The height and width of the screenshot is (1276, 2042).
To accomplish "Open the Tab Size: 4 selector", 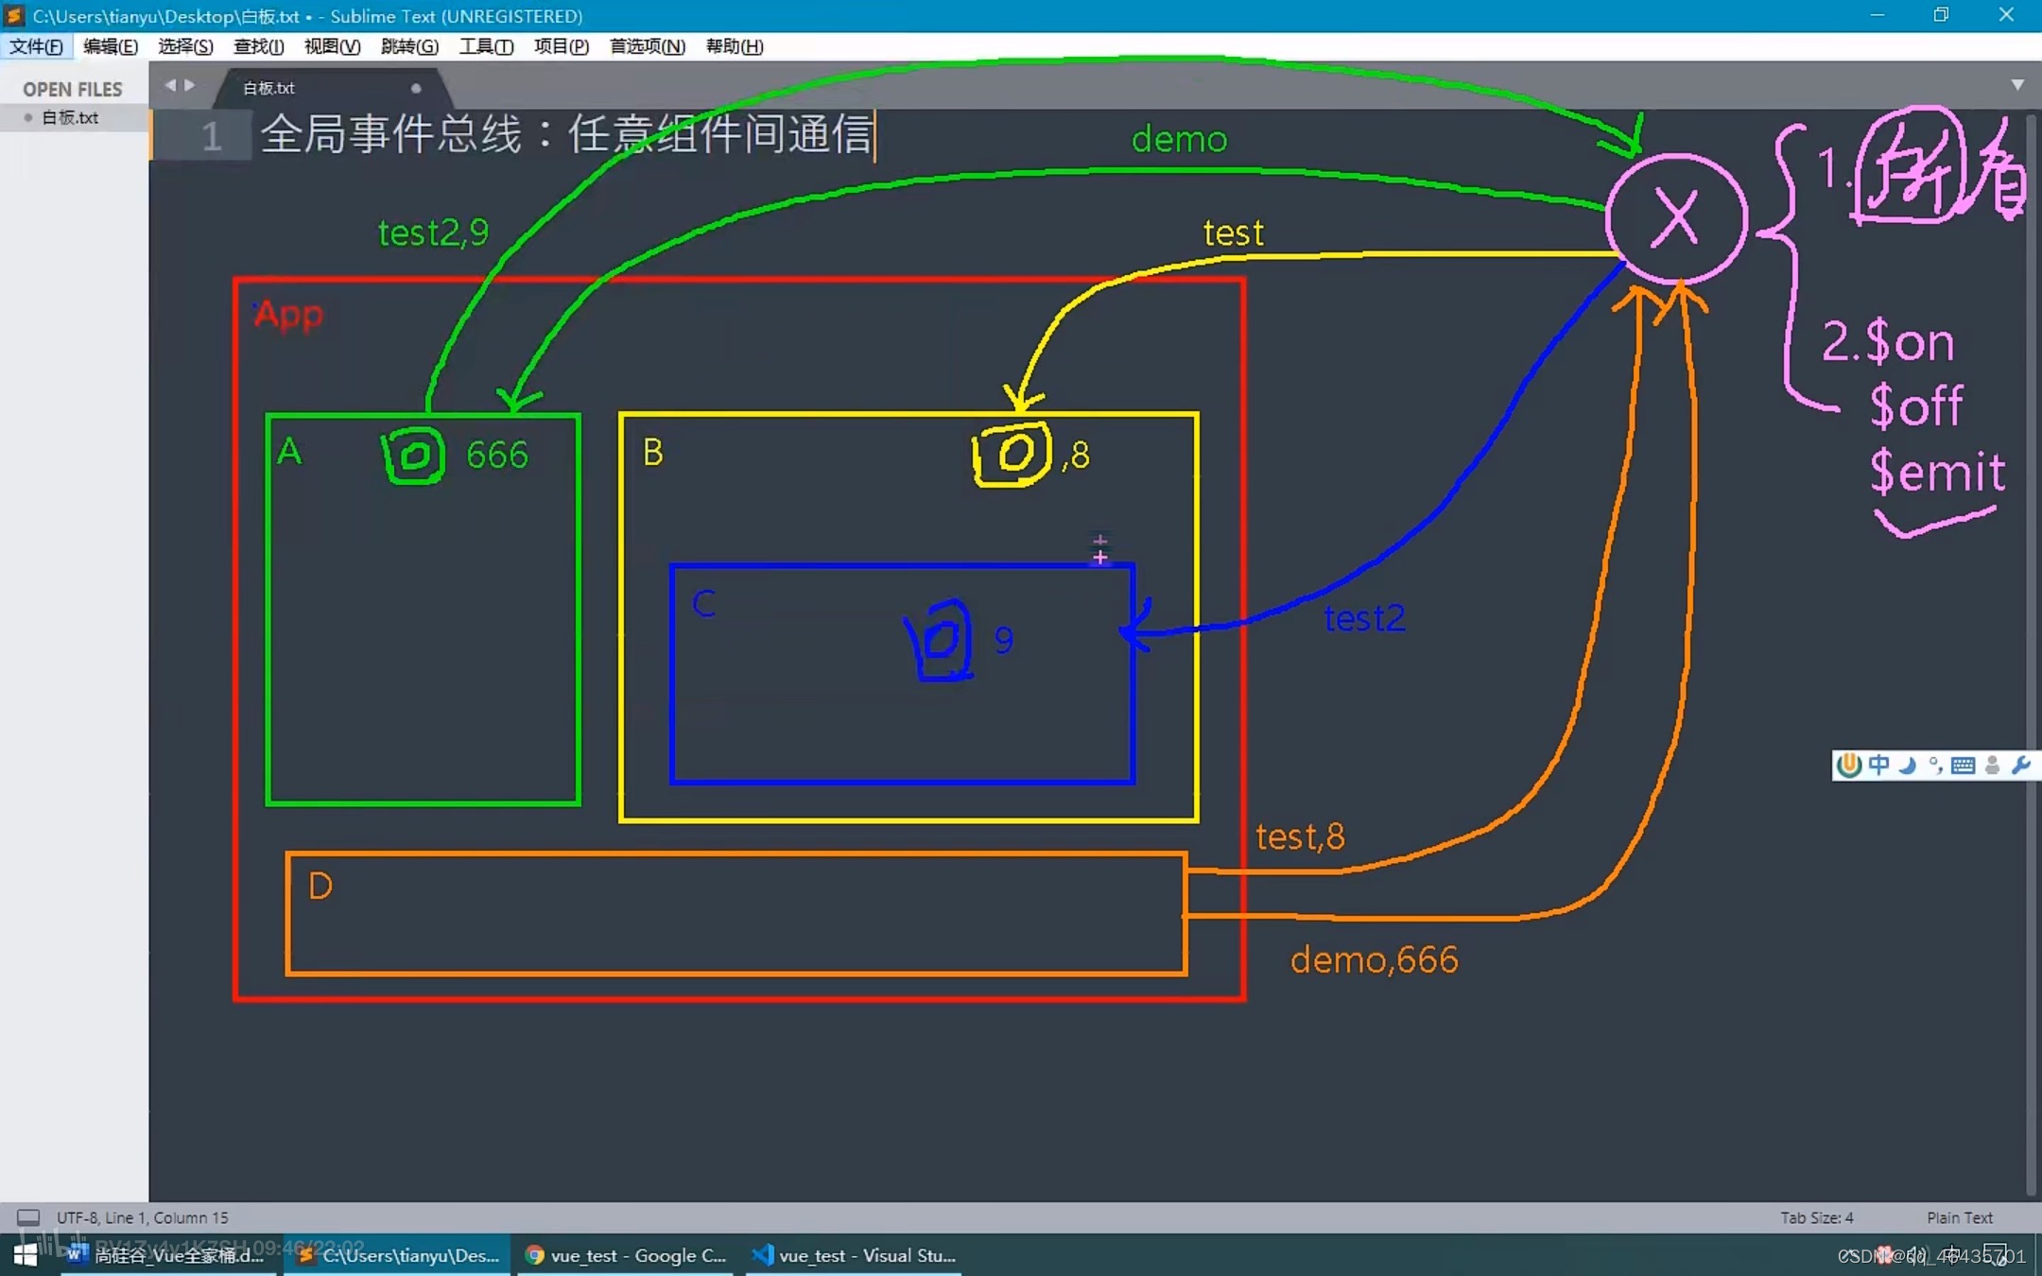I will point(1816,1217).
